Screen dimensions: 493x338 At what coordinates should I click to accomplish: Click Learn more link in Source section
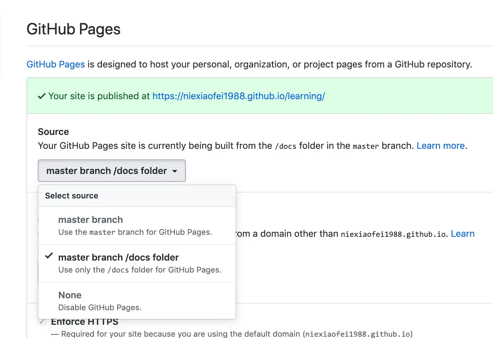(441, 146)
